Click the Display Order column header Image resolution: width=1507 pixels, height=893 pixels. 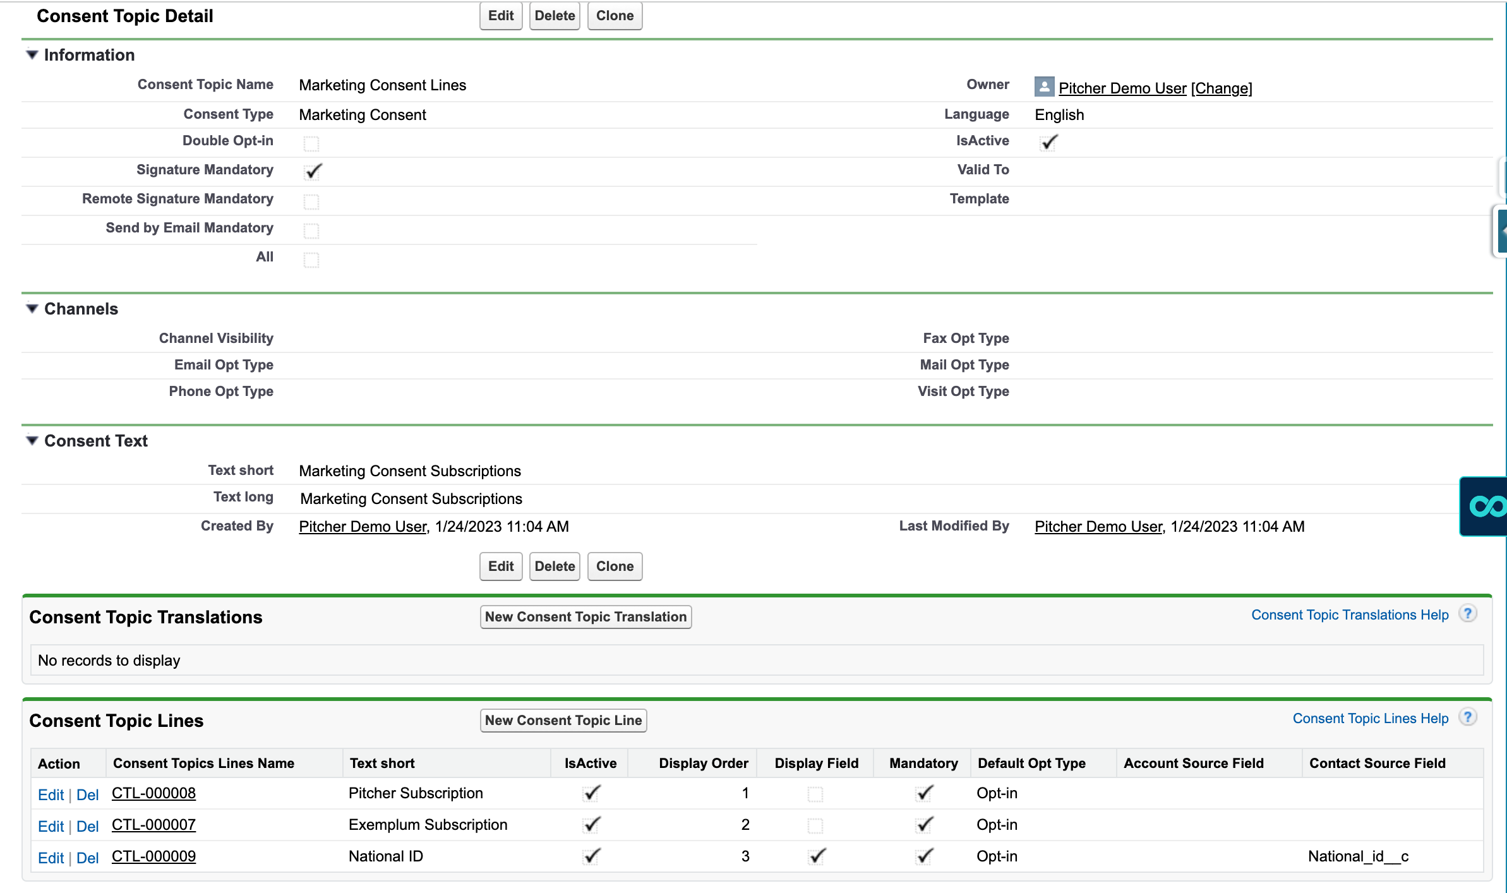(703, 764)
